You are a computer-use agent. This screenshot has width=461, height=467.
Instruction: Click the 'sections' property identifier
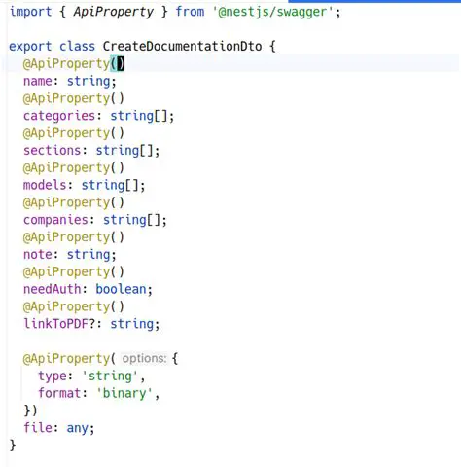click(x=52, y=151)
